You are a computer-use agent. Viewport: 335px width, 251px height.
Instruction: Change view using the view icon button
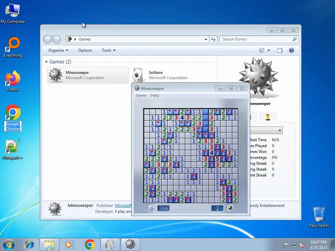pos(262,50)
